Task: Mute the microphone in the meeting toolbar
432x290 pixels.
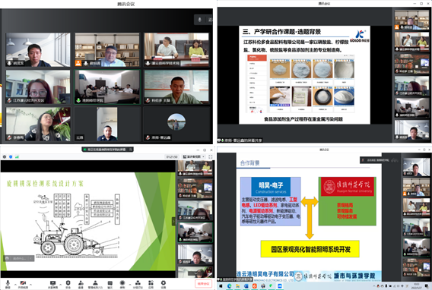Action: 8,284
